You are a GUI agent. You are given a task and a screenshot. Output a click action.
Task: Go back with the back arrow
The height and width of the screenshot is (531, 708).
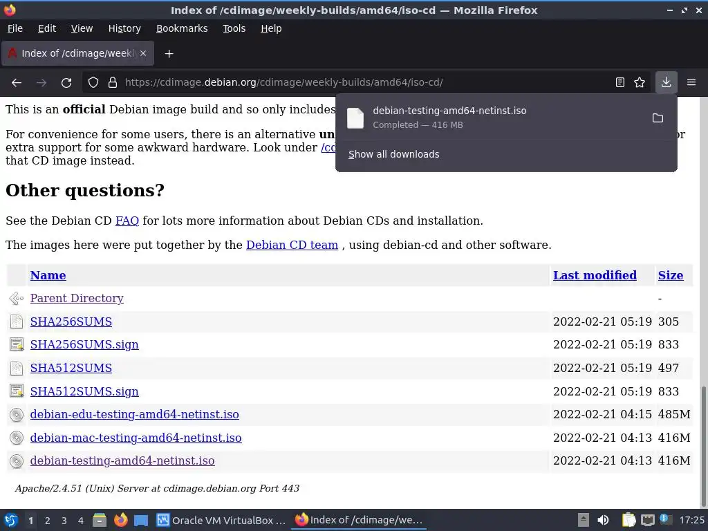tap(17, 83)
